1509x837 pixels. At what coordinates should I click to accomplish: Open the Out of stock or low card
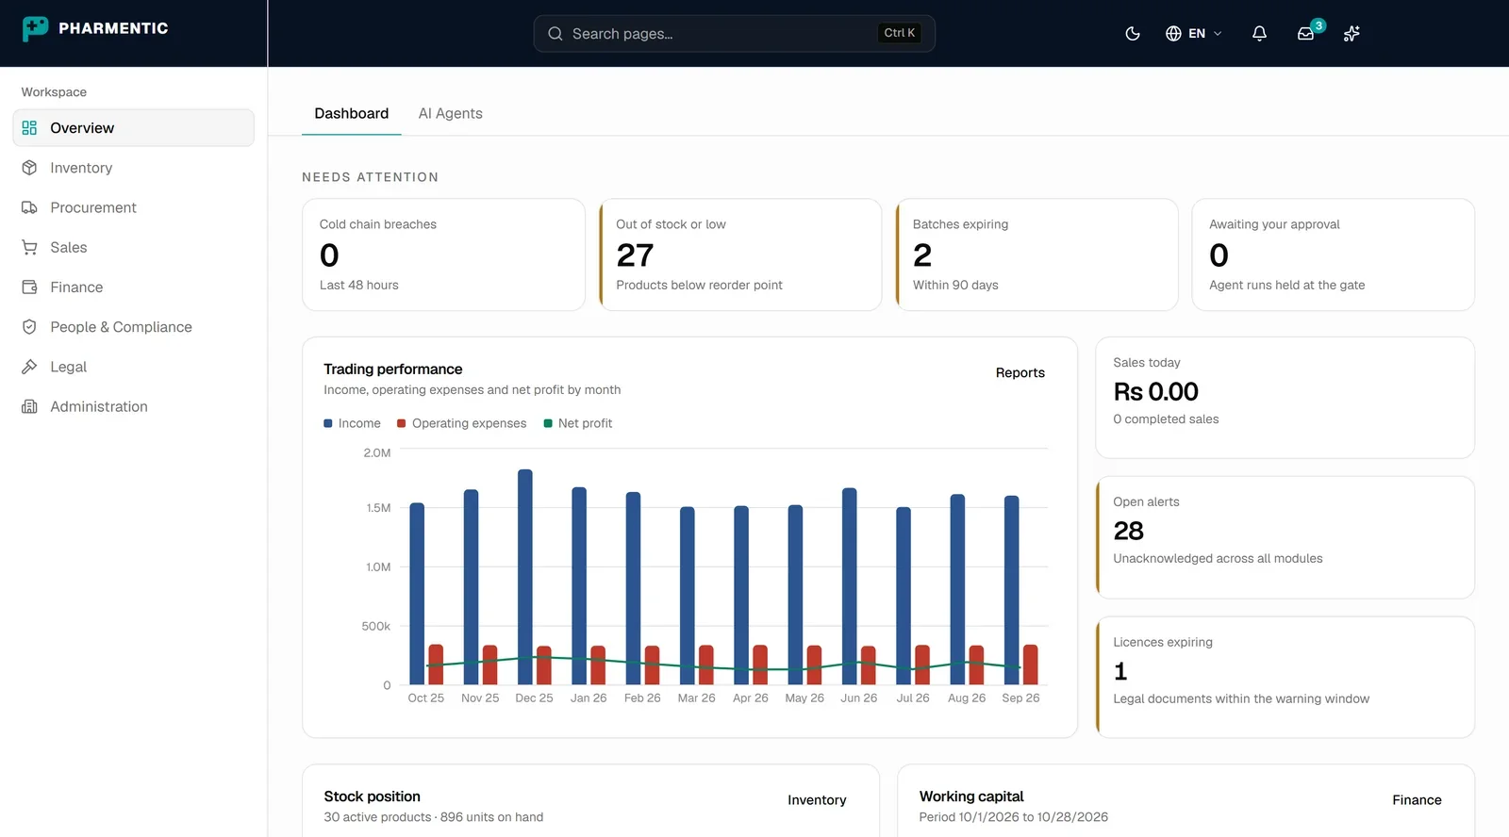point(740,254)
